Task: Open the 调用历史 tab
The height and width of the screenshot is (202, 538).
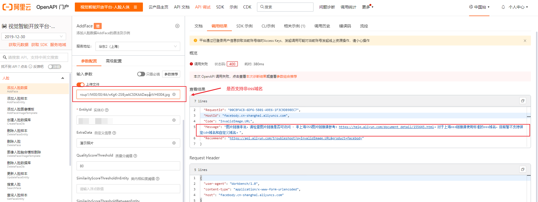Action: (x=322, y=26)
